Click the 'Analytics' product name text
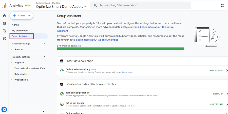The height and width of the screenshot is (114, 228). tap(16, 5)
